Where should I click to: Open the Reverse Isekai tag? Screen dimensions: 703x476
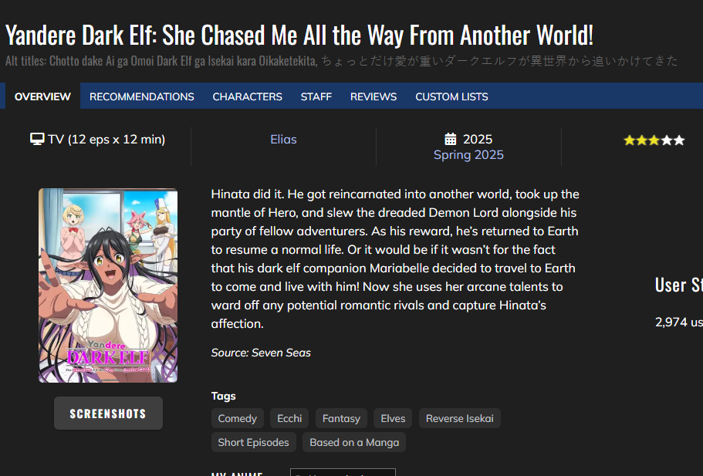[460, 418]
